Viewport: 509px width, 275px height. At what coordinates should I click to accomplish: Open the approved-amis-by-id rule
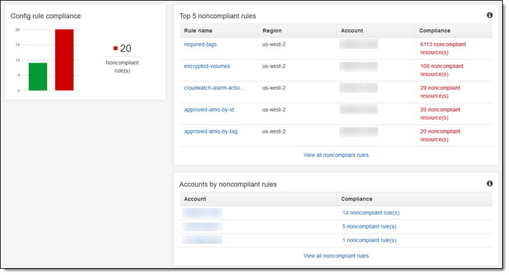pyautogui.click(x=209, y=110)
